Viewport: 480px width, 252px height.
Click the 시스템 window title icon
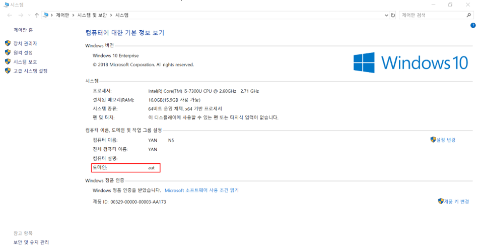tap(7, 5)
